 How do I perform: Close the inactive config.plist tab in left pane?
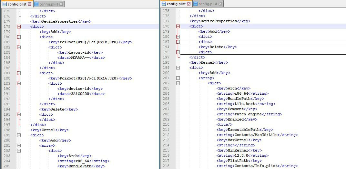[x=61, y=4]
